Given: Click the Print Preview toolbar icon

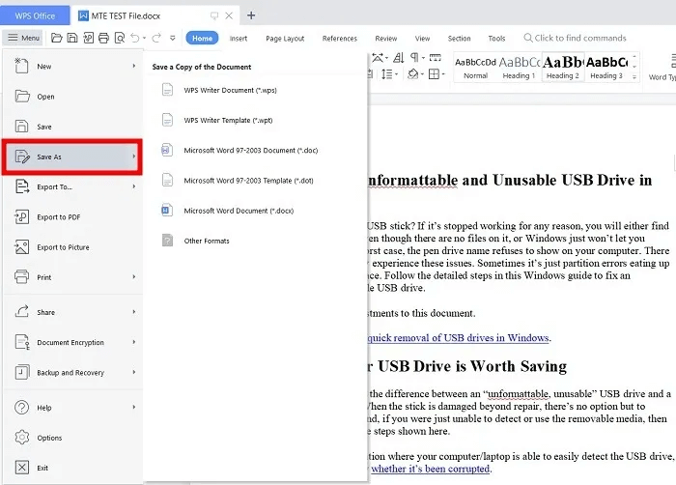Looking at the screenshot, I should point(120,38).
